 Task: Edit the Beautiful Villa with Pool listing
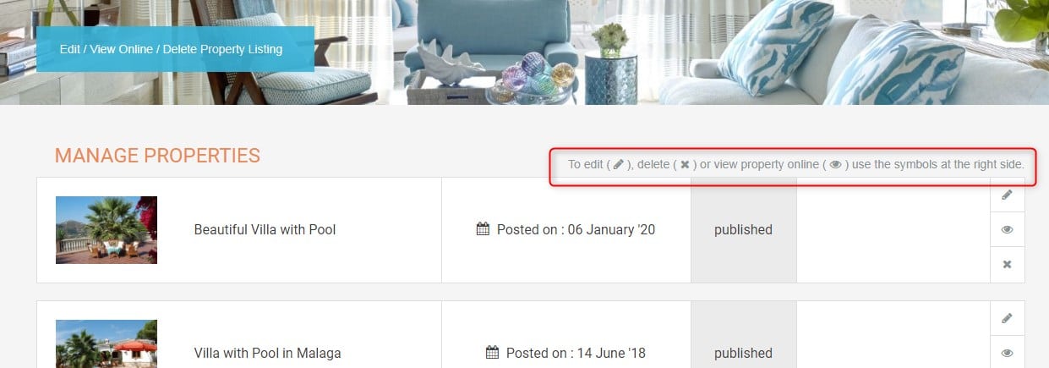coord(1007,195)
